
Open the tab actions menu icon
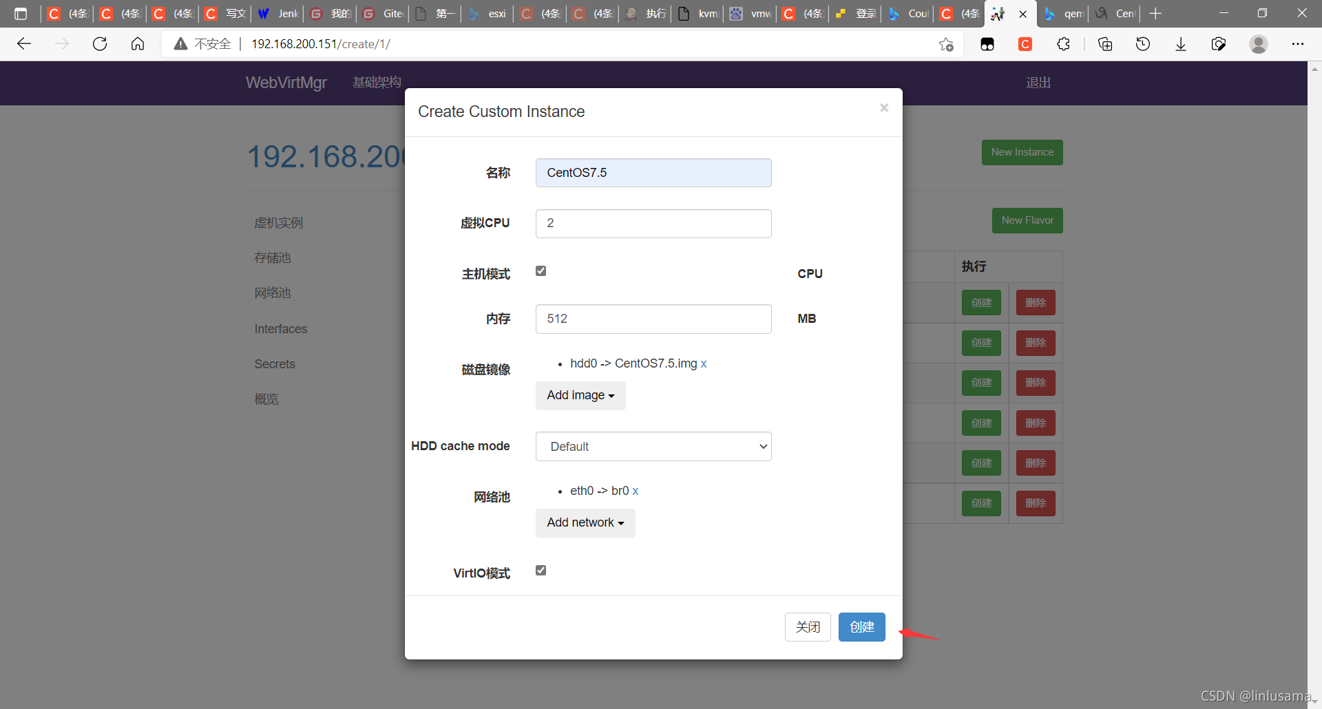(x=21, y=14)
